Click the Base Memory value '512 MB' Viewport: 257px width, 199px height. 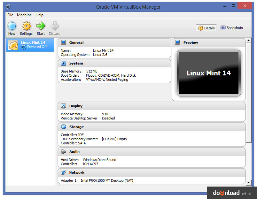coord(92,71)
